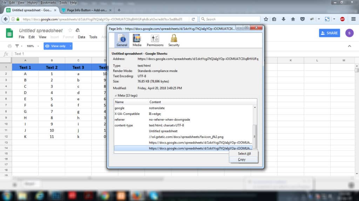Switch to the Page Info Button add-on tab
The width and height of the screenshot is (359, 201).
(87, 10)
